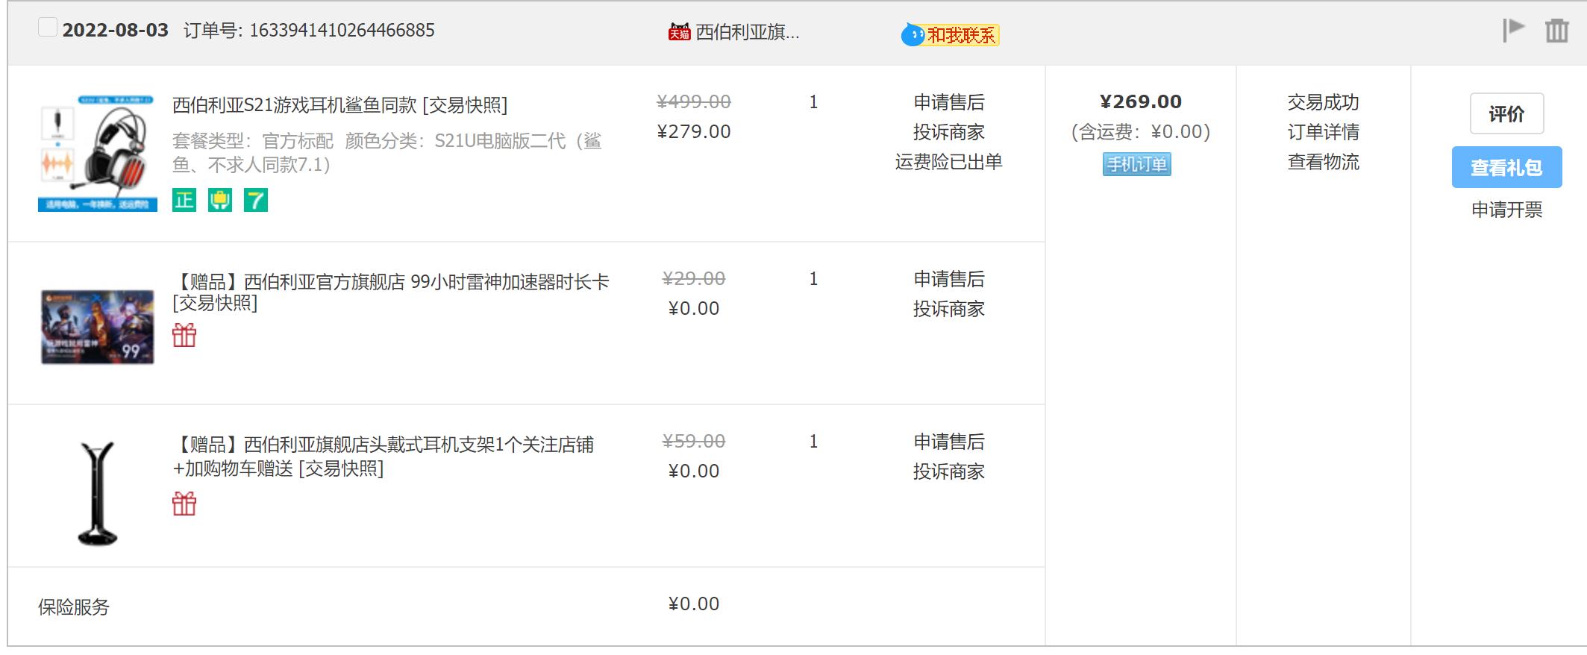
Task: Tick the checkbox beside order date 2022-08-03
Action: click(x=48, y=28)
